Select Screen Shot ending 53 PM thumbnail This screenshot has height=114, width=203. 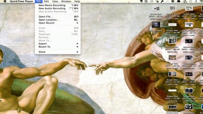189,8
